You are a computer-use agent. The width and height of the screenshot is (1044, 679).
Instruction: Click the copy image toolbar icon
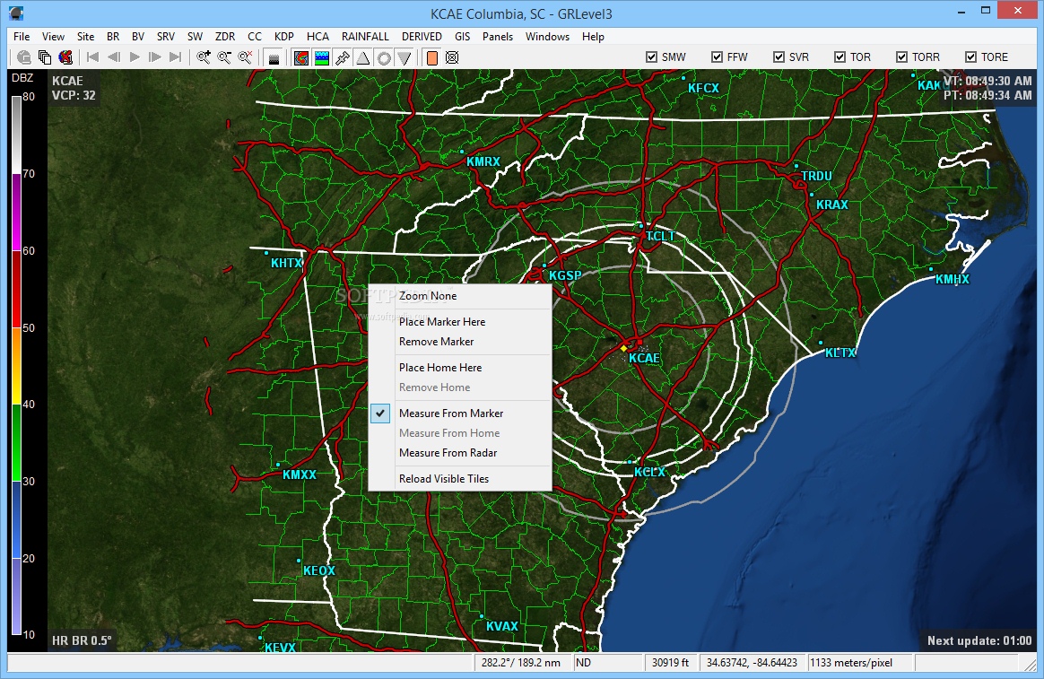(45, 57)
